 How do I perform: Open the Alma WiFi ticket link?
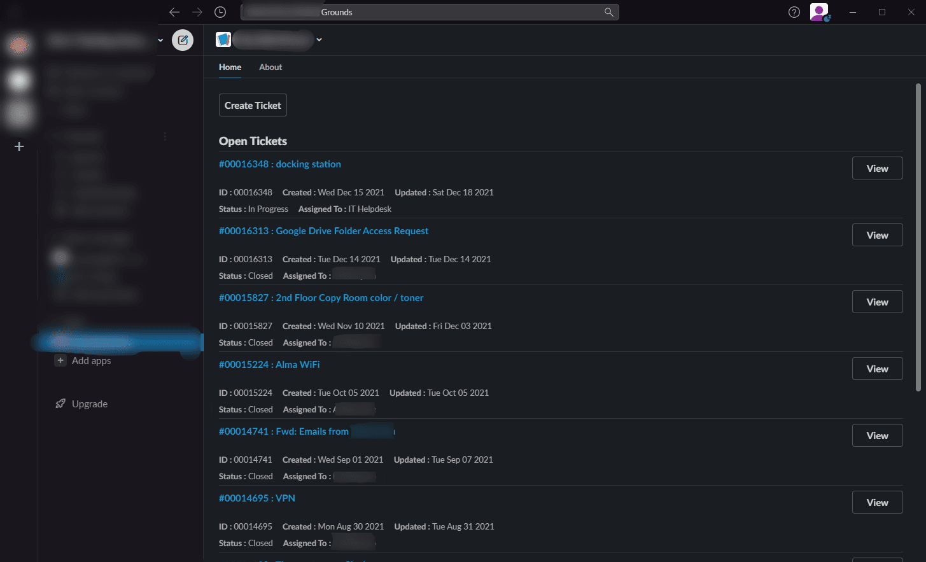tap(269, 365)
